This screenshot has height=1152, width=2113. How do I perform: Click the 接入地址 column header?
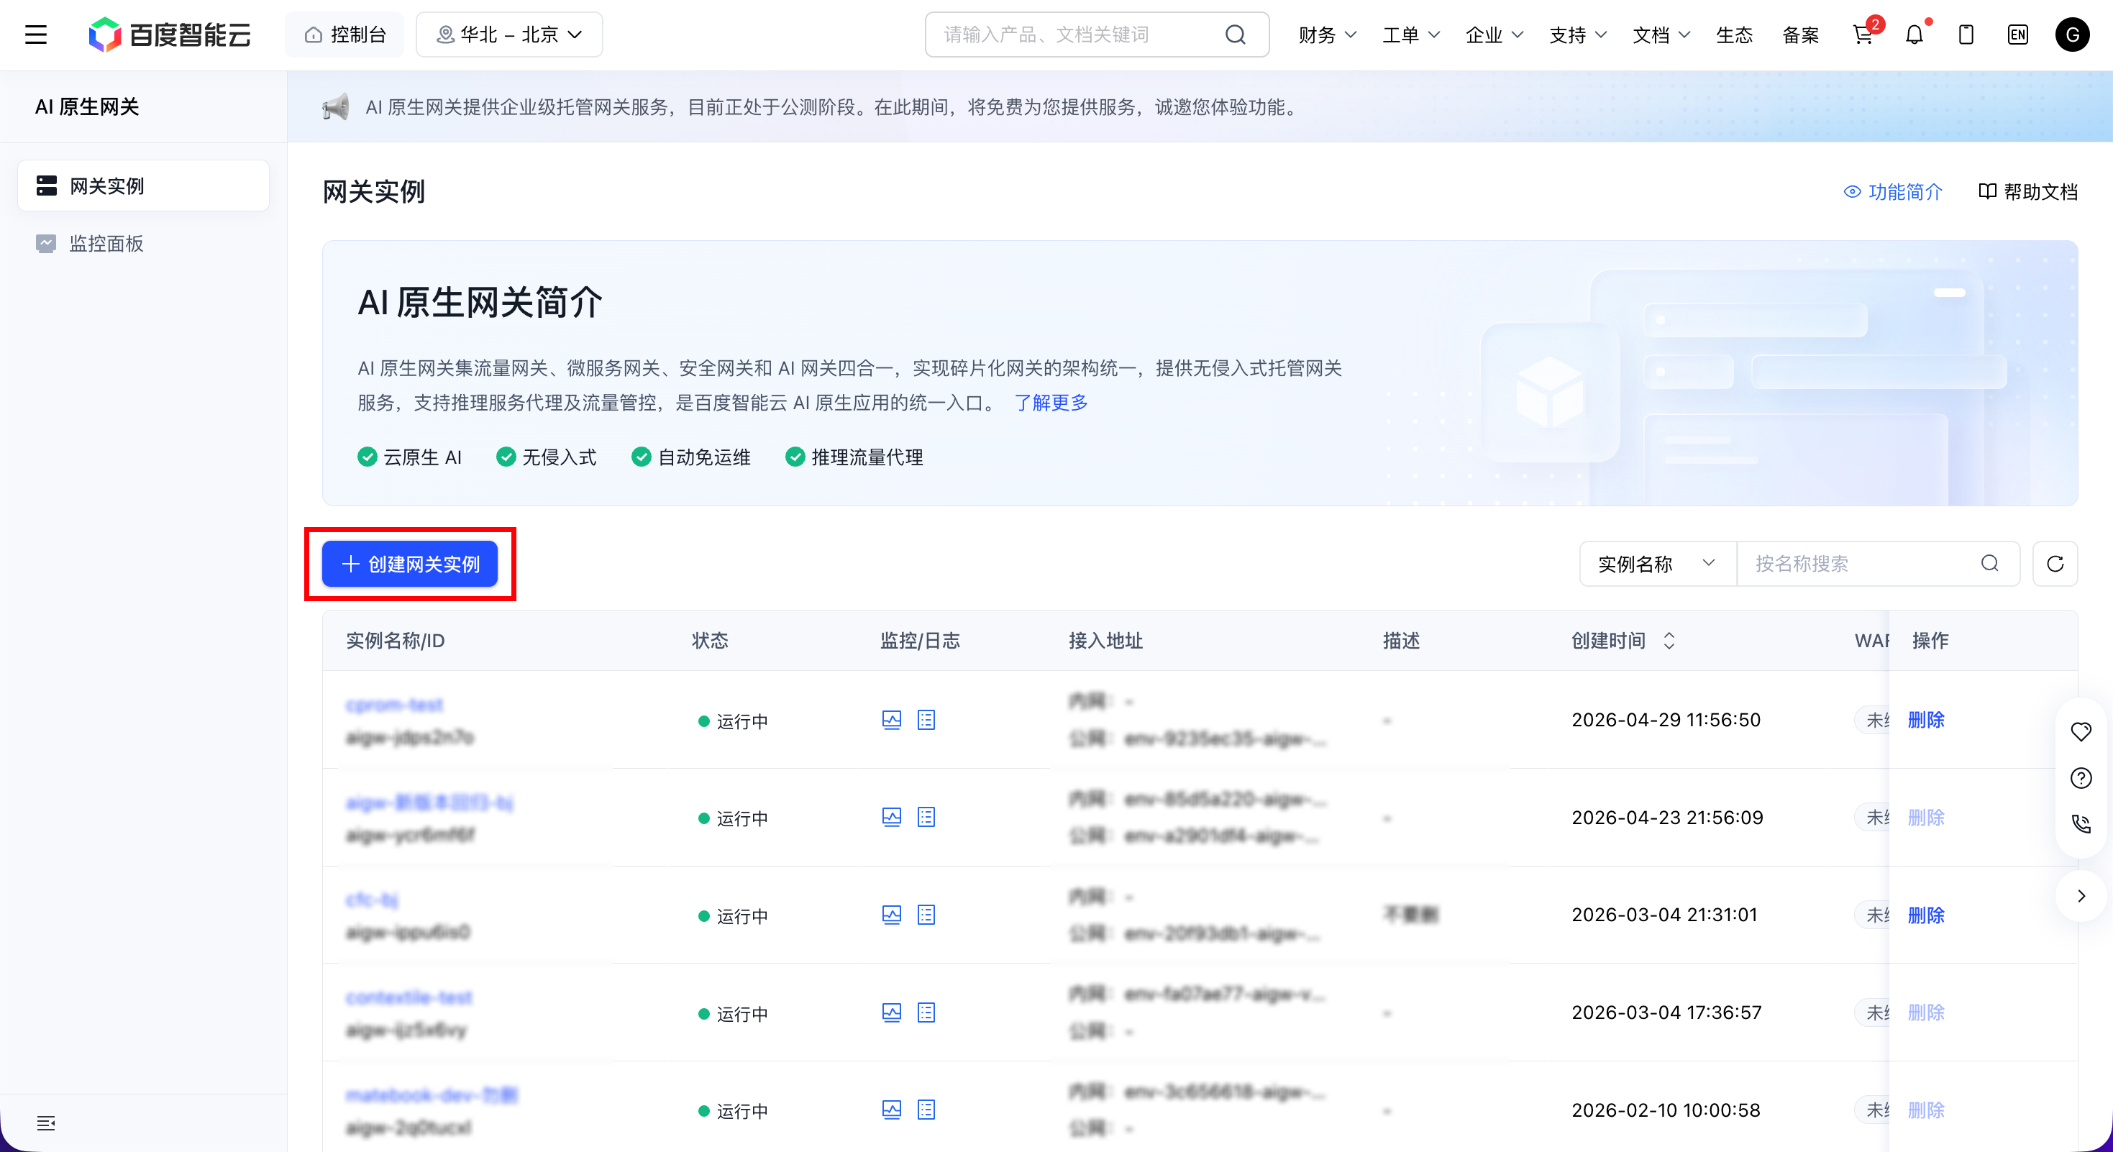point(1105,641)
